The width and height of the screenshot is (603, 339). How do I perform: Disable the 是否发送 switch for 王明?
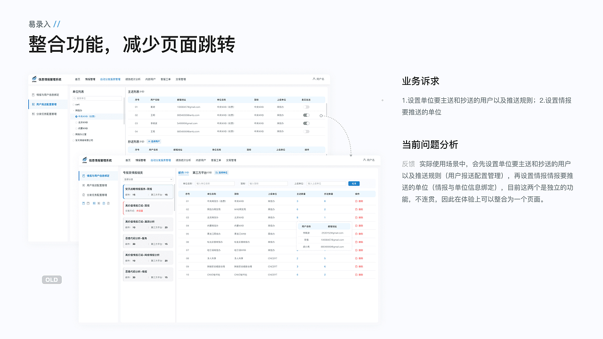click(x=306, y=115)
